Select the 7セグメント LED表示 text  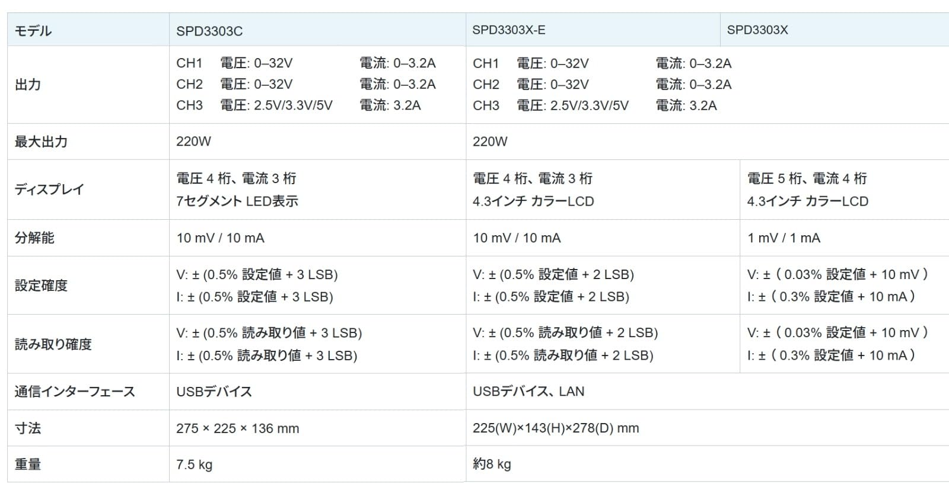[x=237, y=201]
